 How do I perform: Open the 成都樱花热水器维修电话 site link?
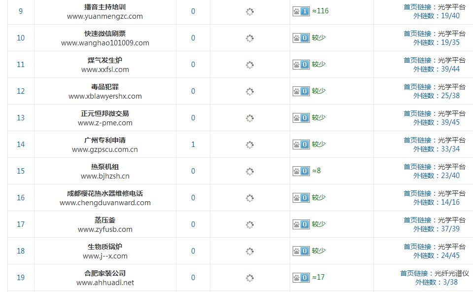click(104, 192)
